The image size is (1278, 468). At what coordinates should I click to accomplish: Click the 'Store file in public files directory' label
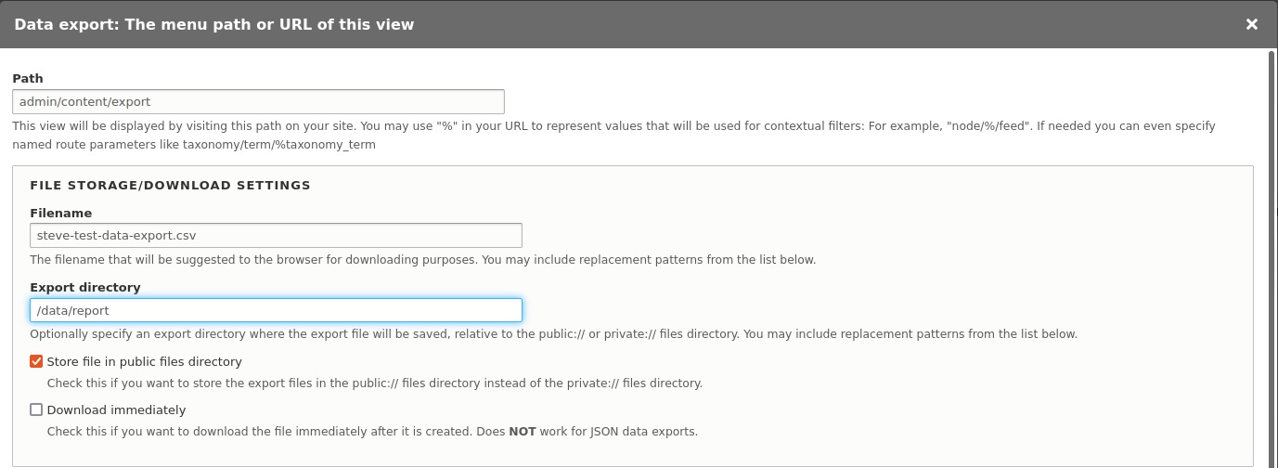(x=144, y=361)
